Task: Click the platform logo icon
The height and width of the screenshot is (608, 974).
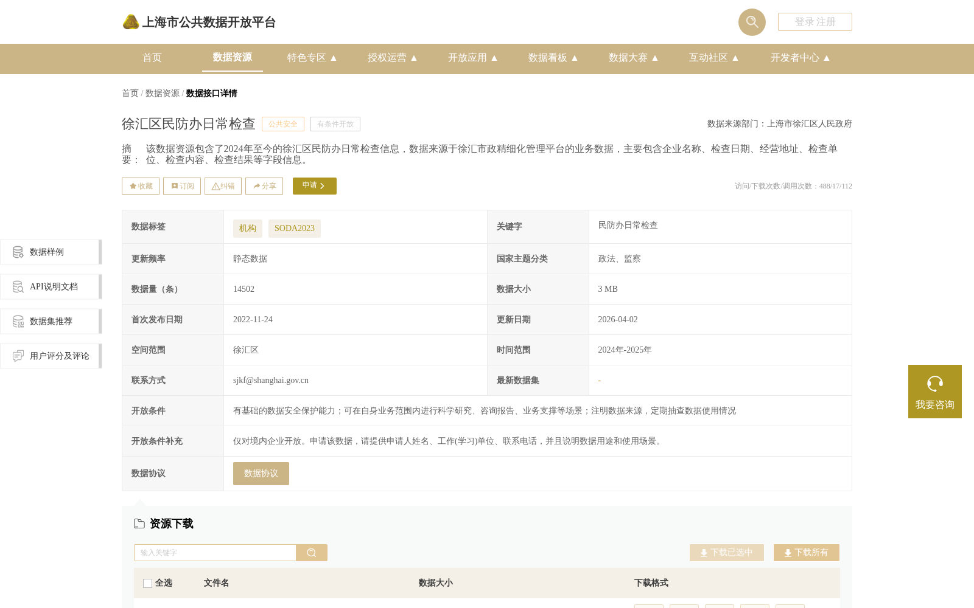Action: click(x=131, y=22)
